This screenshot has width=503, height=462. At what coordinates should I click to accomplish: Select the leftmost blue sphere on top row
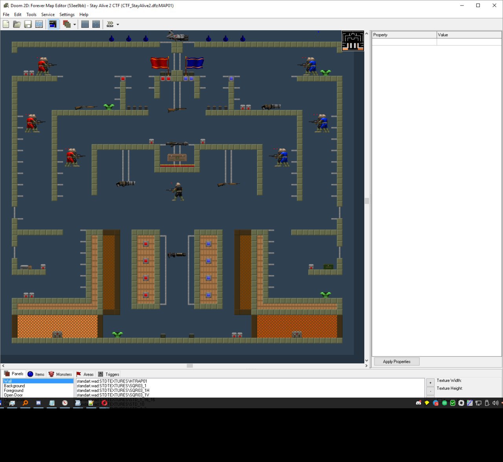click(x=112, y=38)
